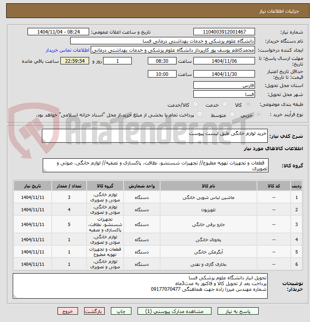Viewport: 310px width, 322px height.
Task: Click the واحد شمارش column header
Action: point(142,186)
